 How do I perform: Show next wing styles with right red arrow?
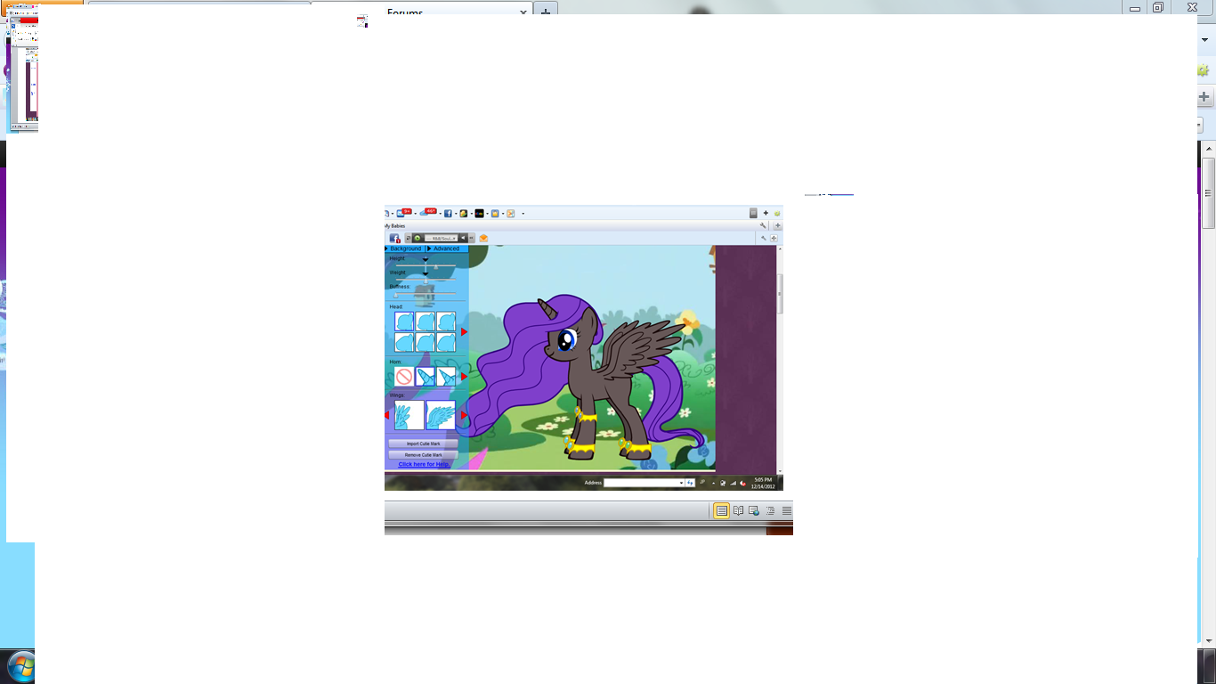pos(464,415)
